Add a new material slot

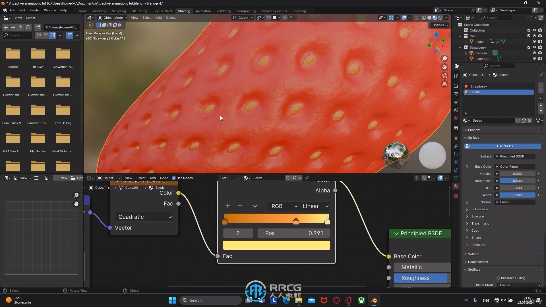tap(541, 85)
